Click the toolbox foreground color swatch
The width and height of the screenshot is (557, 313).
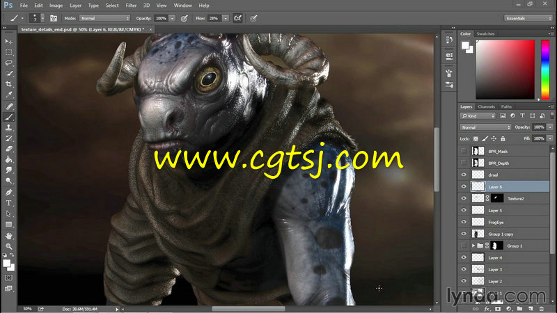(6, 263)
